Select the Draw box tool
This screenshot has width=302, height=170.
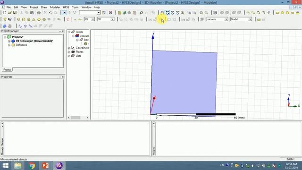(18, 19)
